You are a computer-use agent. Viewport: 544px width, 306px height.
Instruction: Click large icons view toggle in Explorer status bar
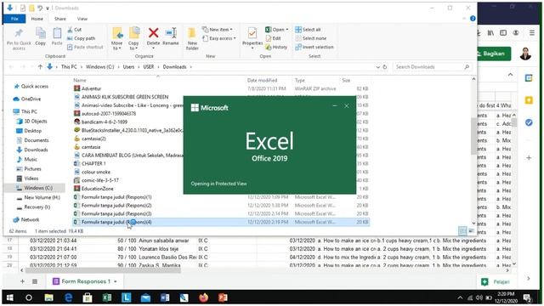coord(472,230)
